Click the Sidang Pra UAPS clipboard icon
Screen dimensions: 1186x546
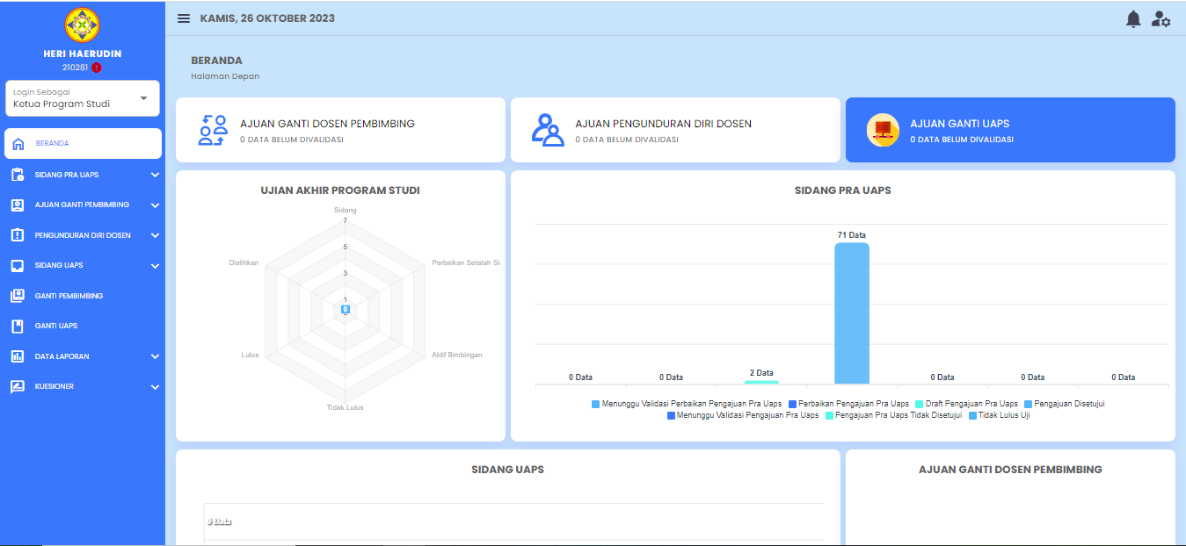tap(18, 175)
